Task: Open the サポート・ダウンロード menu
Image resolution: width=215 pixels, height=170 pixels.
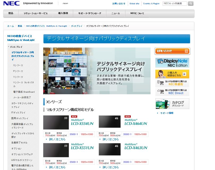Action: (x=90, y=13)
